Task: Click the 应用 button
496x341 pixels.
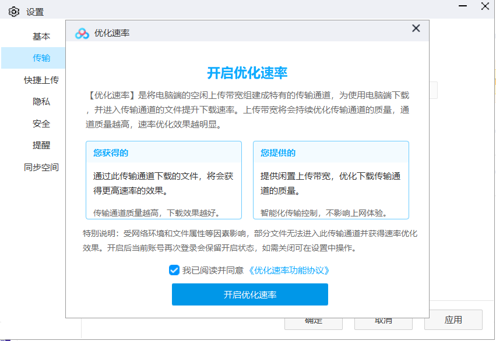Action: (x=453, y=321)
